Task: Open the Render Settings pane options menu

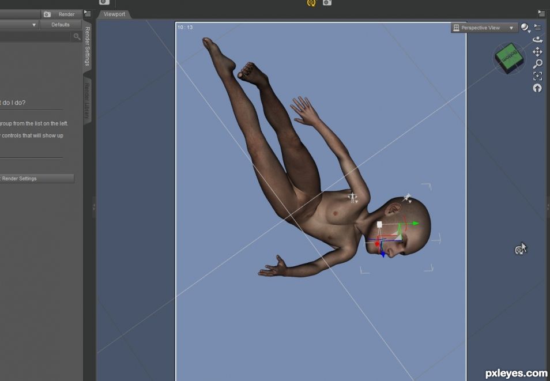Action: coord(88,14)
